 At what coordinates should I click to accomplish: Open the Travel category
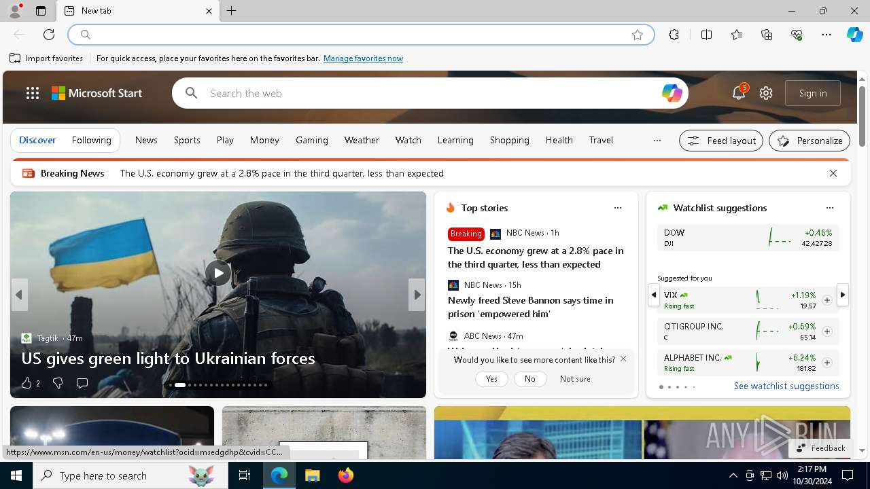[x=601, y=140]
